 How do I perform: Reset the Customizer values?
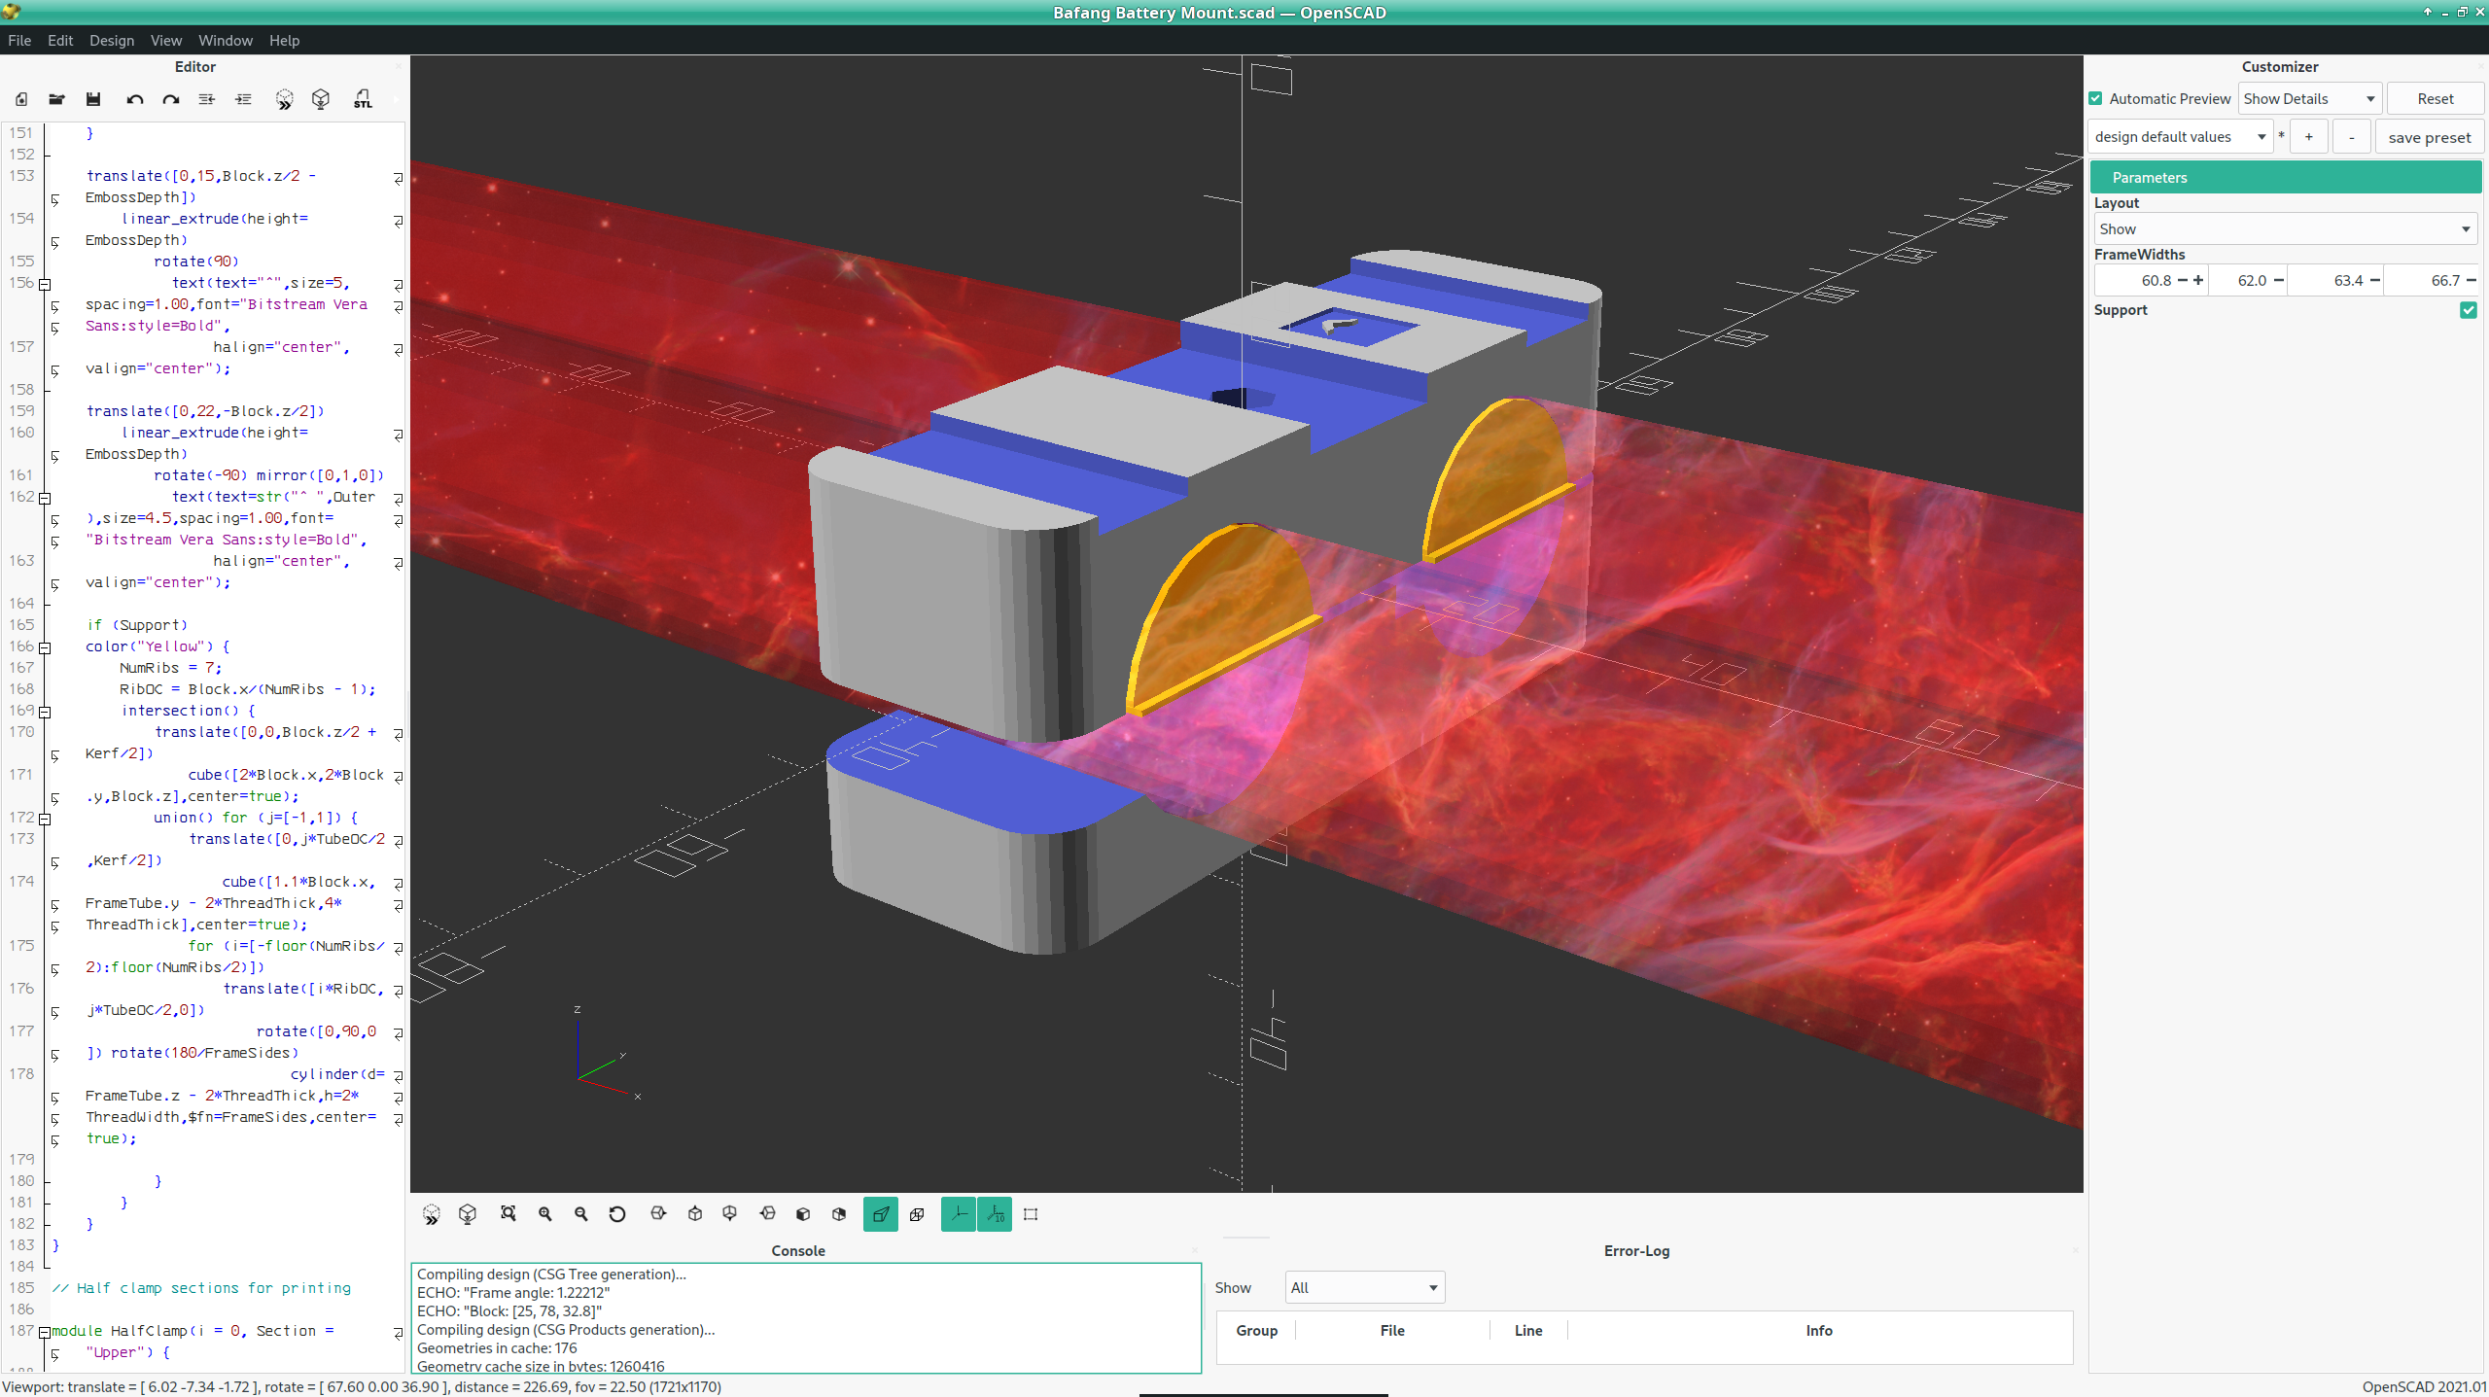[2436, 98]
